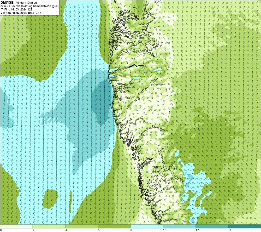Click the darker teal 12–14 m/s colorbar segment

[x=212, y=226]
